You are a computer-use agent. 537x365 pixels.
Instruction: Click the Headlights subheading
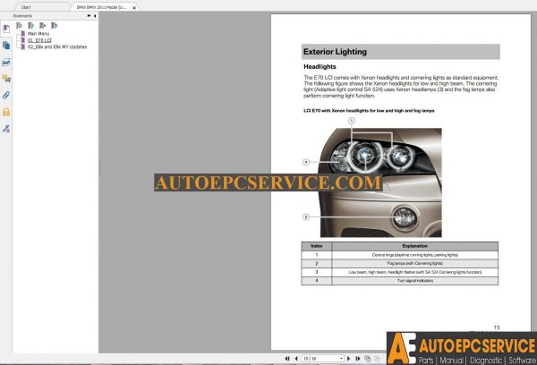coord(320,67)
